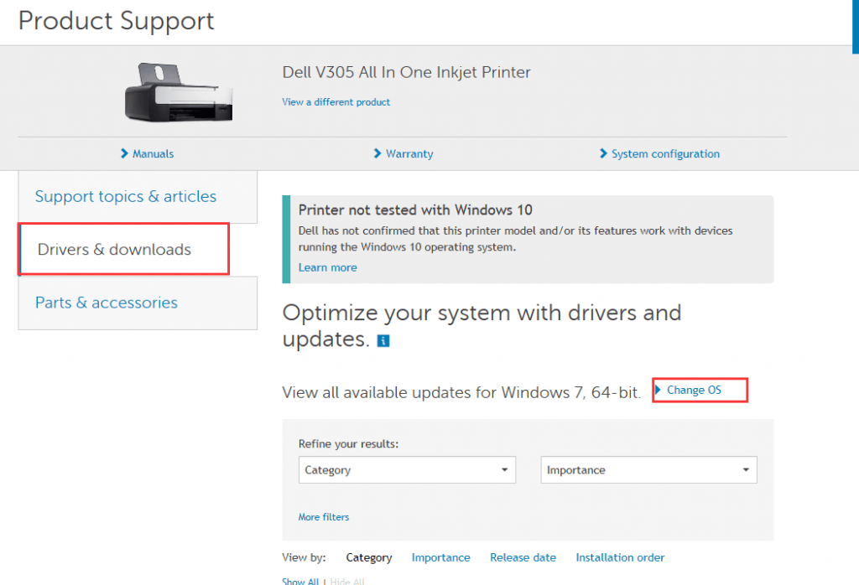The height and width of the screenshot is (585, 859).
Task: Click View a different product
Action: (336, 101)
